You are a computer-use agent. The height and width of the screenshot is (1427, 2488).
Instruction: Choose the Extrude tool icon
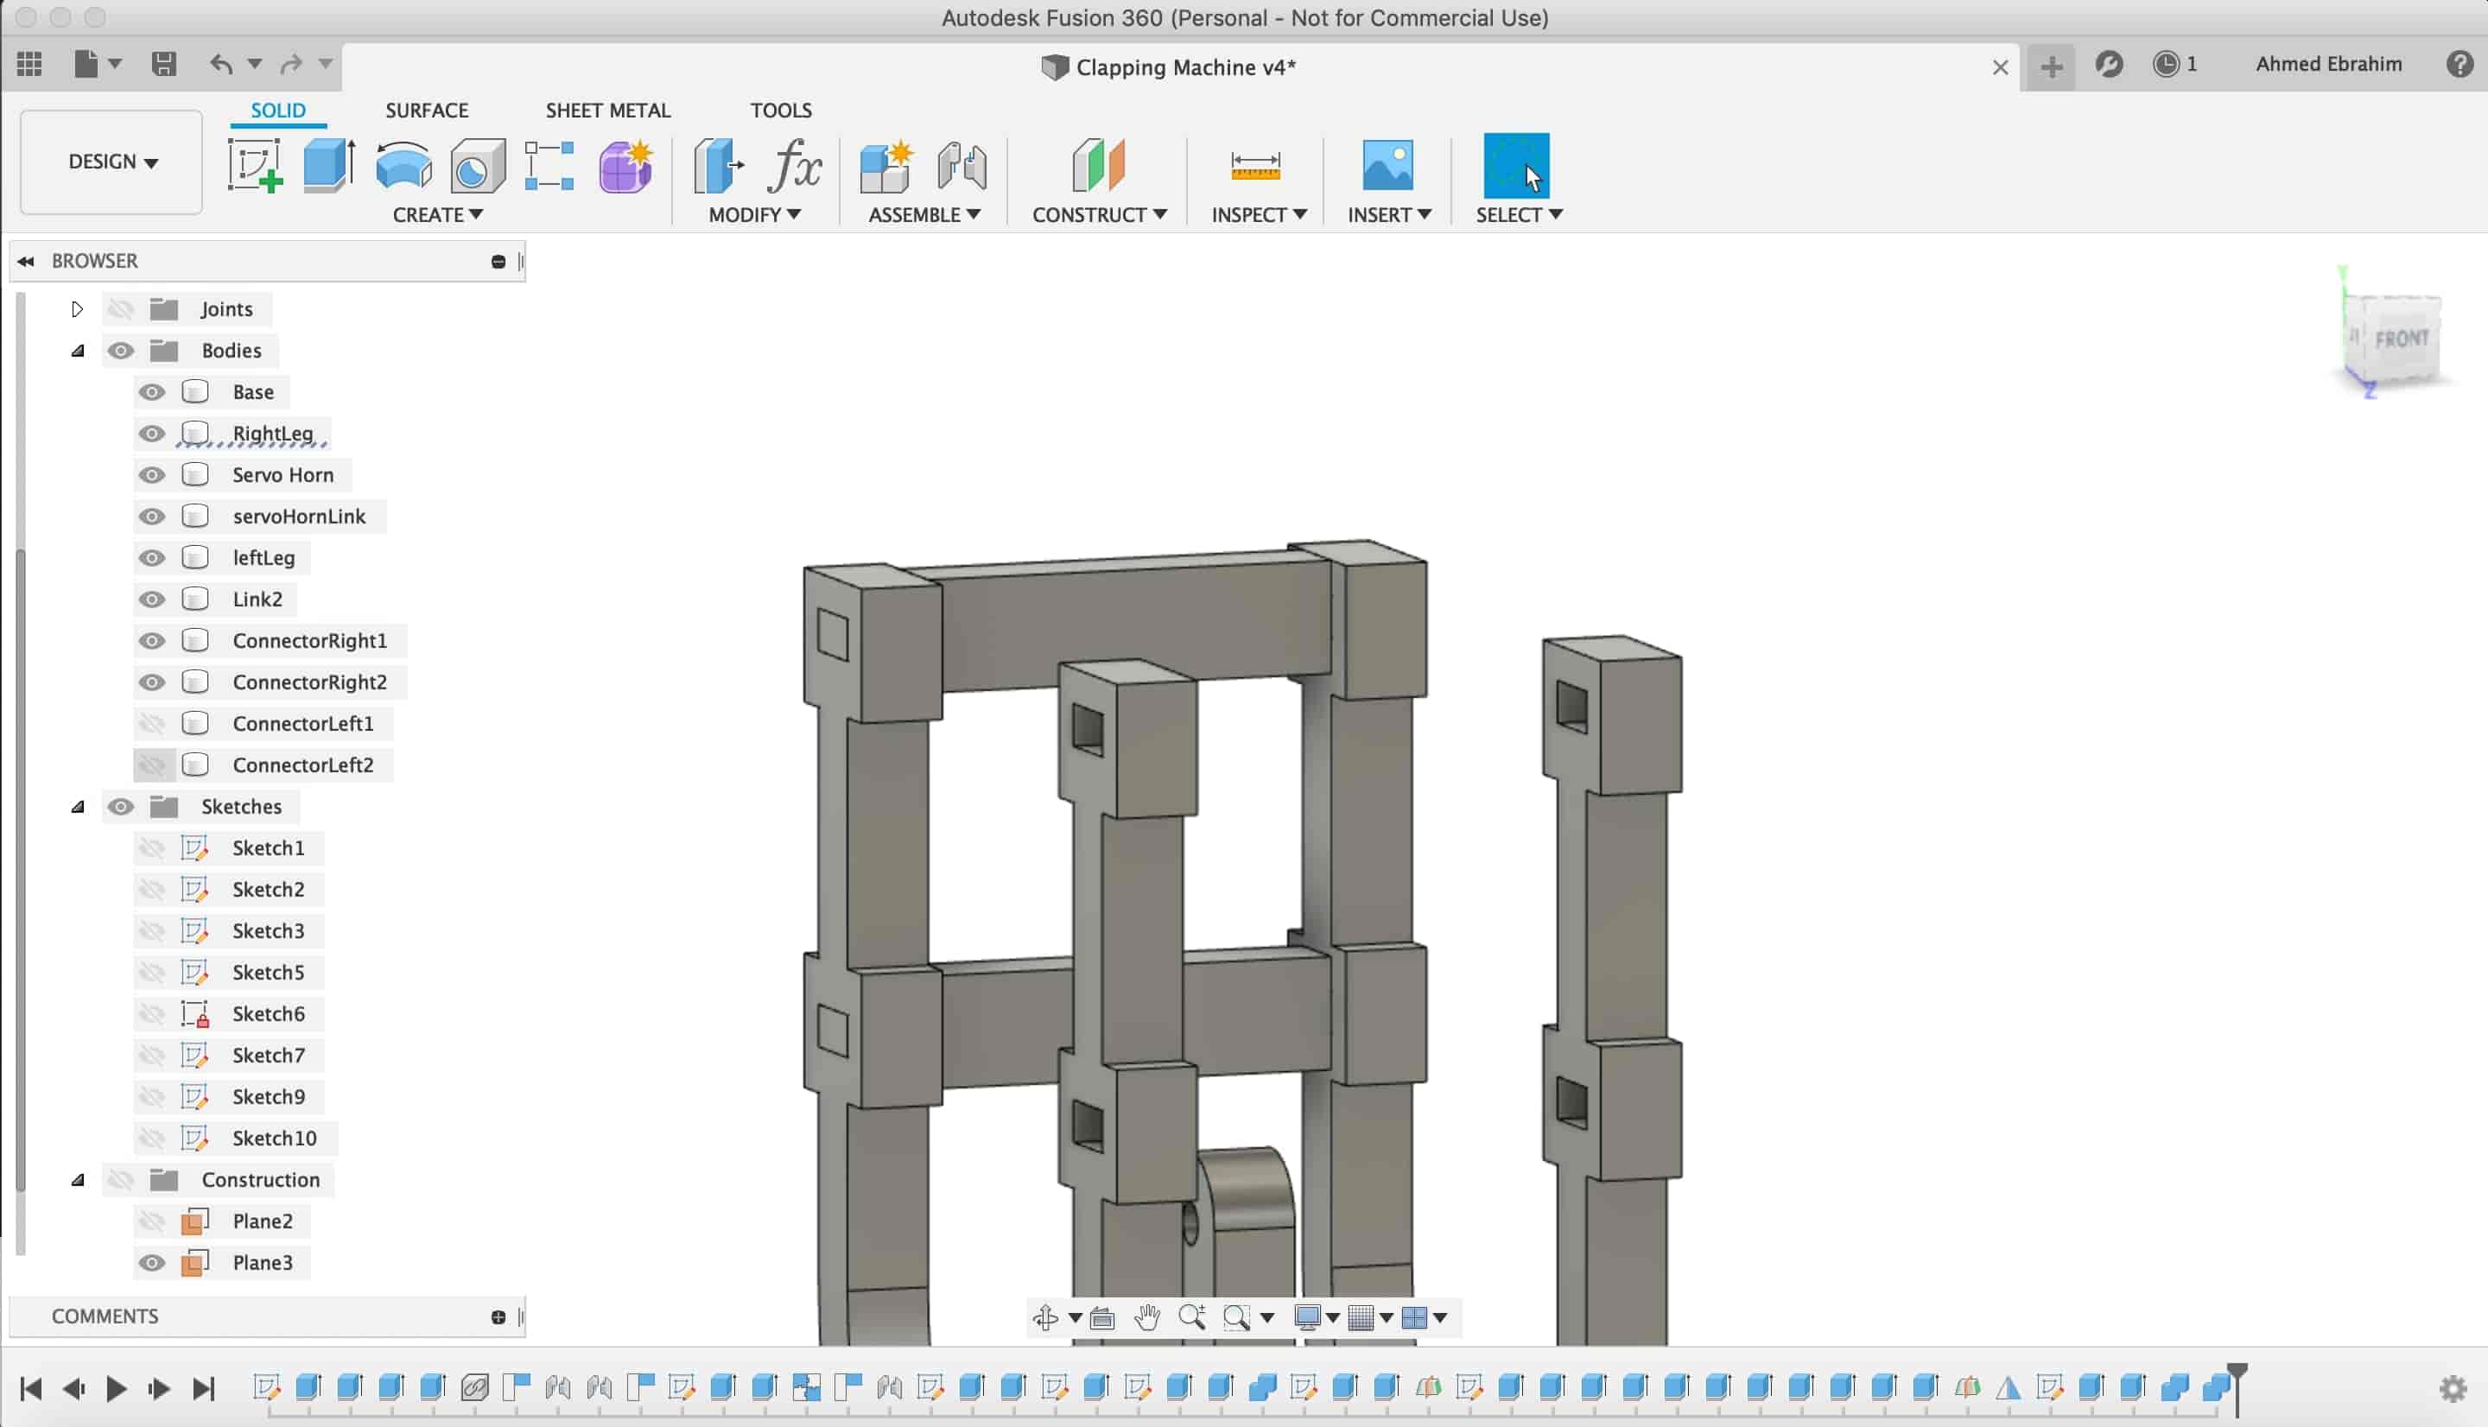tap(328, 165)
